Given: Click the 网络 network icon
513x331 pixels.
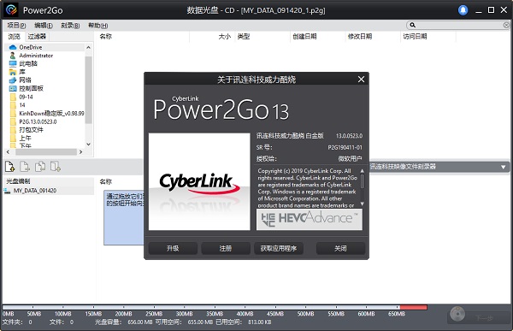Looking at the screenshot, I should (13, 80).
